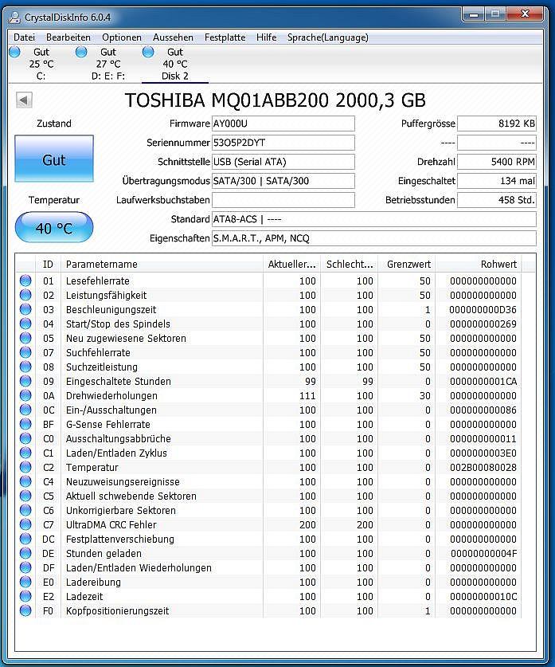Select the Ladereibung parameter row text
The width and height of the screenshot is (555, 667).
pos(93,583)
